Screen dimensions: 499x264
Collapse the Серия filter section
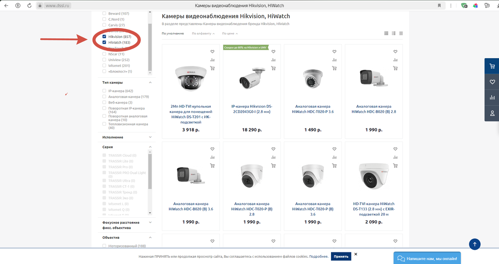pyautogui.click(x=150, y=147)
